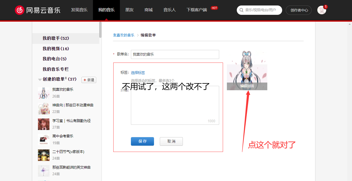This screenshot has width=352, height=181.
Task: Click 编辑封面 on the cover image
Action: (x=247, y=86)
